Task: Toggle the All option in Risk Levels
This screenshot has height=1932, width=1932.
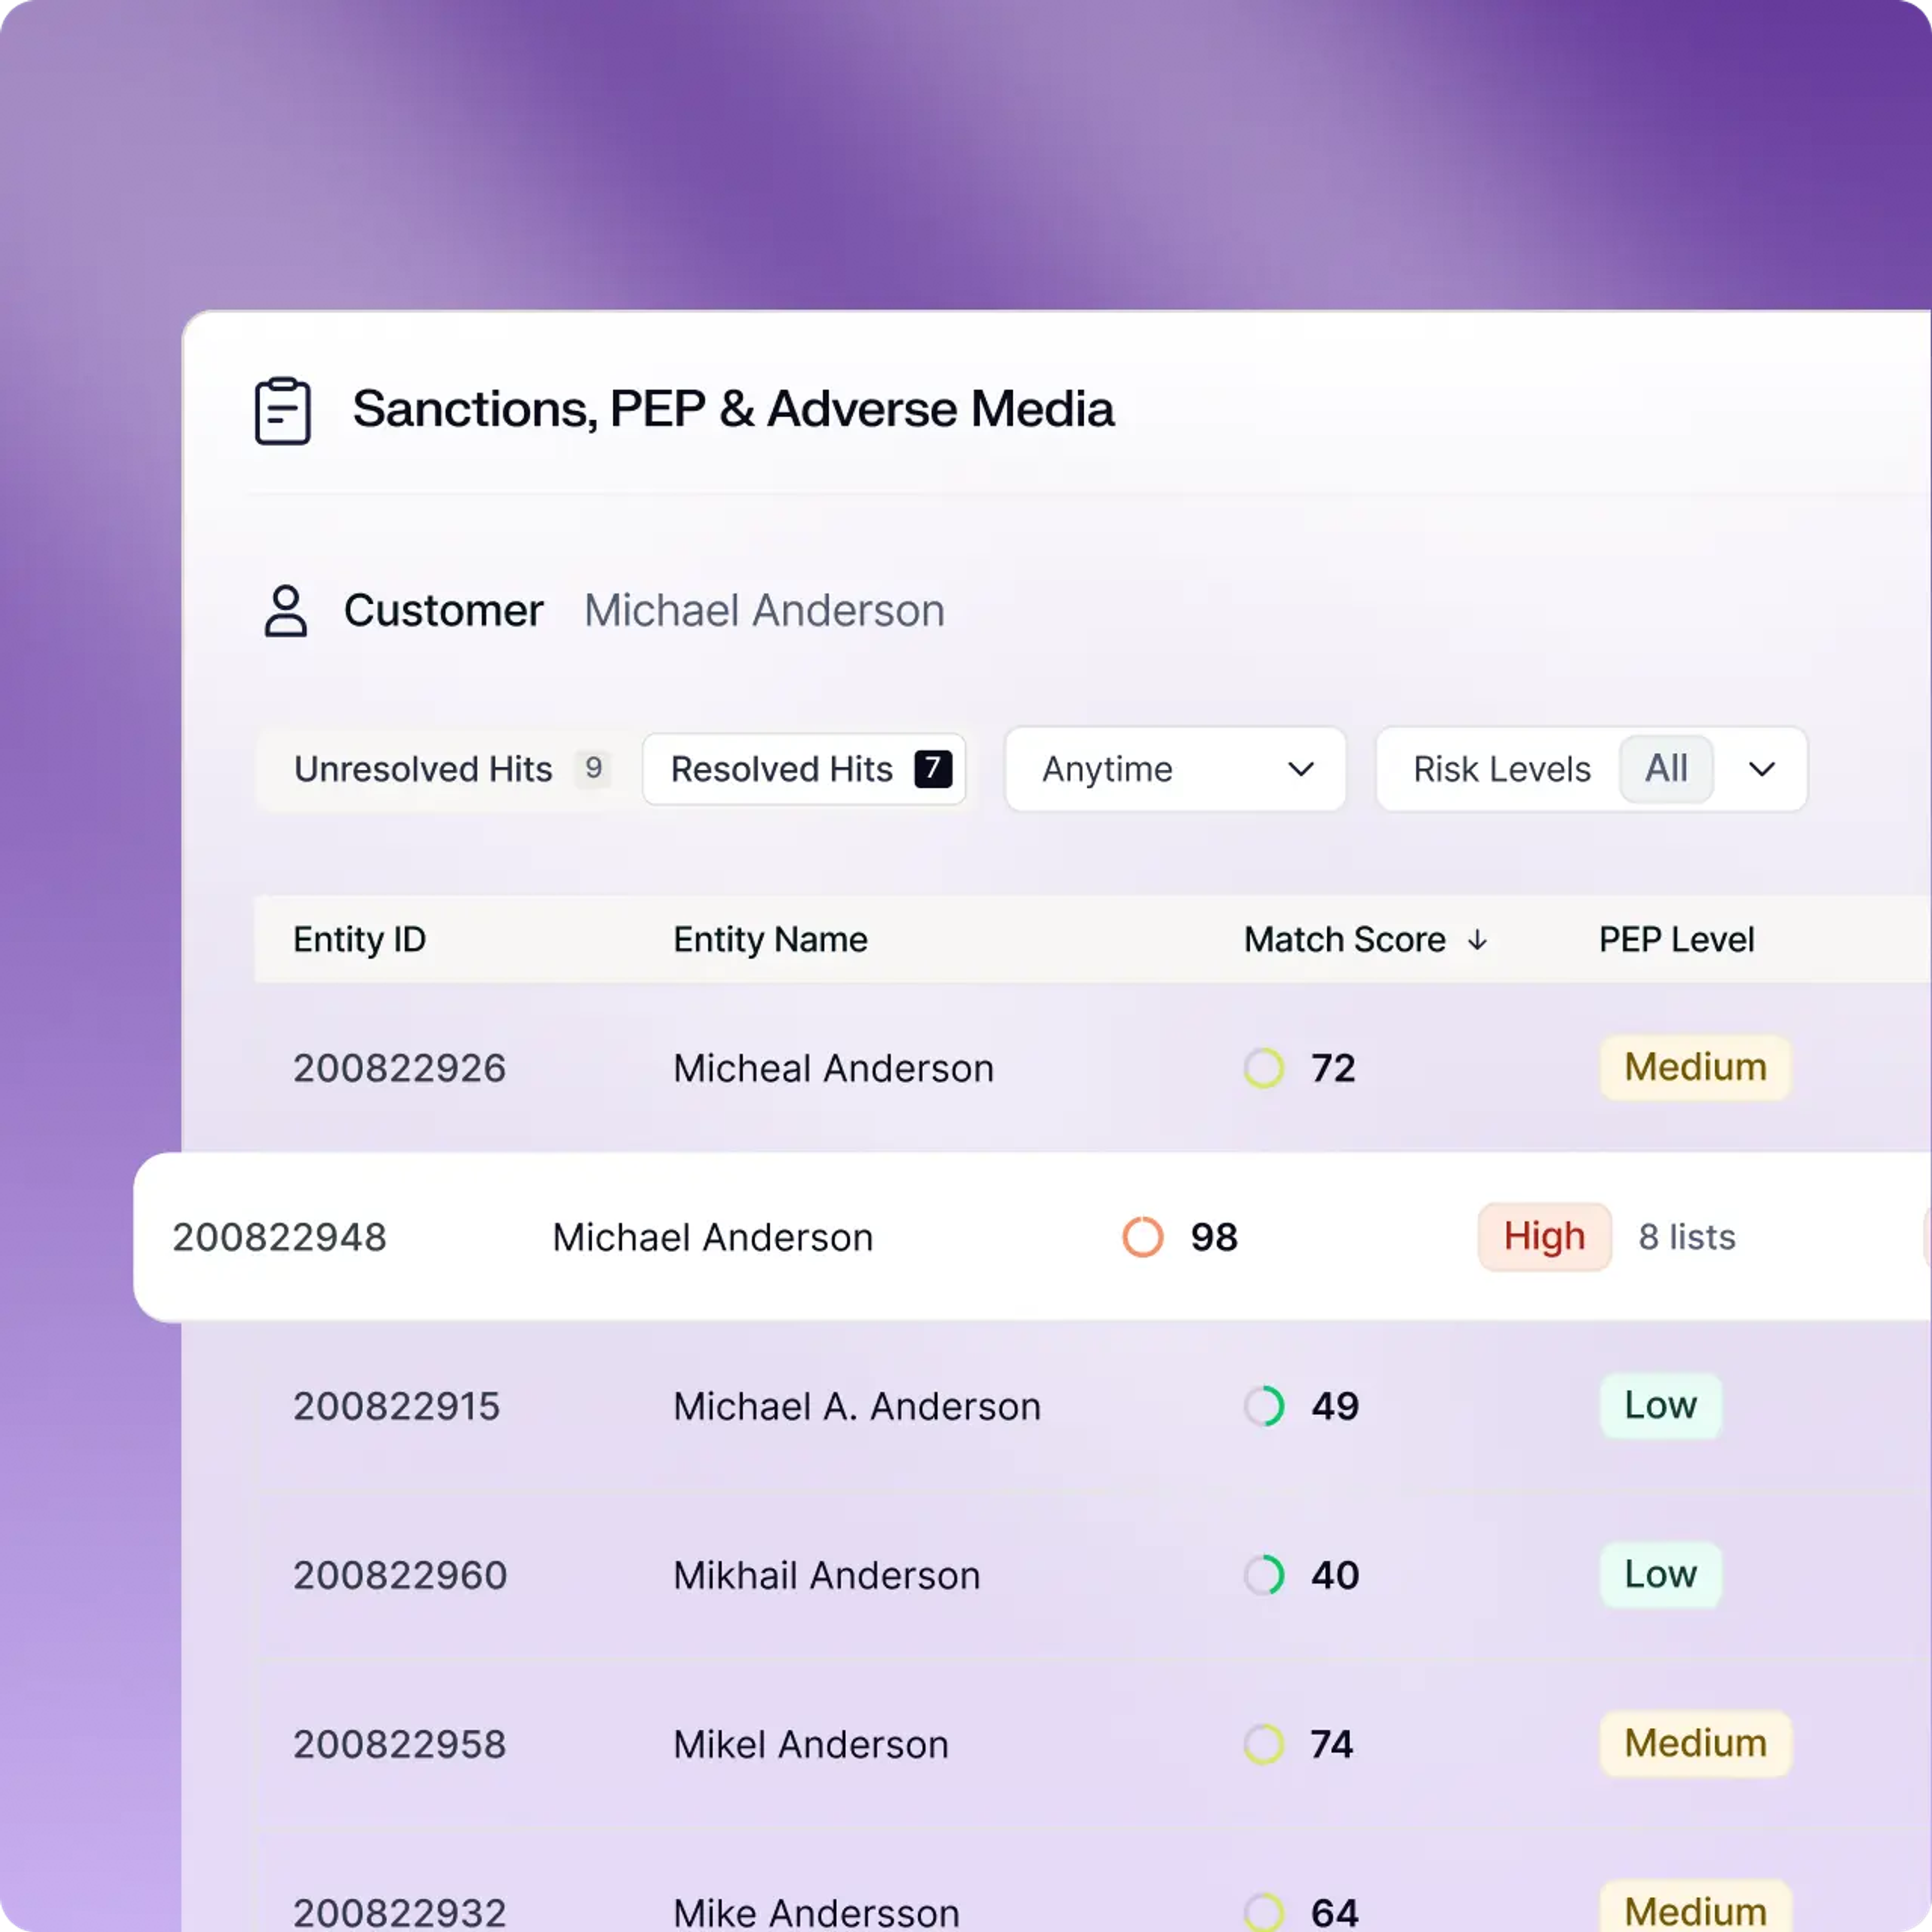Action: tap(1665, 769)
